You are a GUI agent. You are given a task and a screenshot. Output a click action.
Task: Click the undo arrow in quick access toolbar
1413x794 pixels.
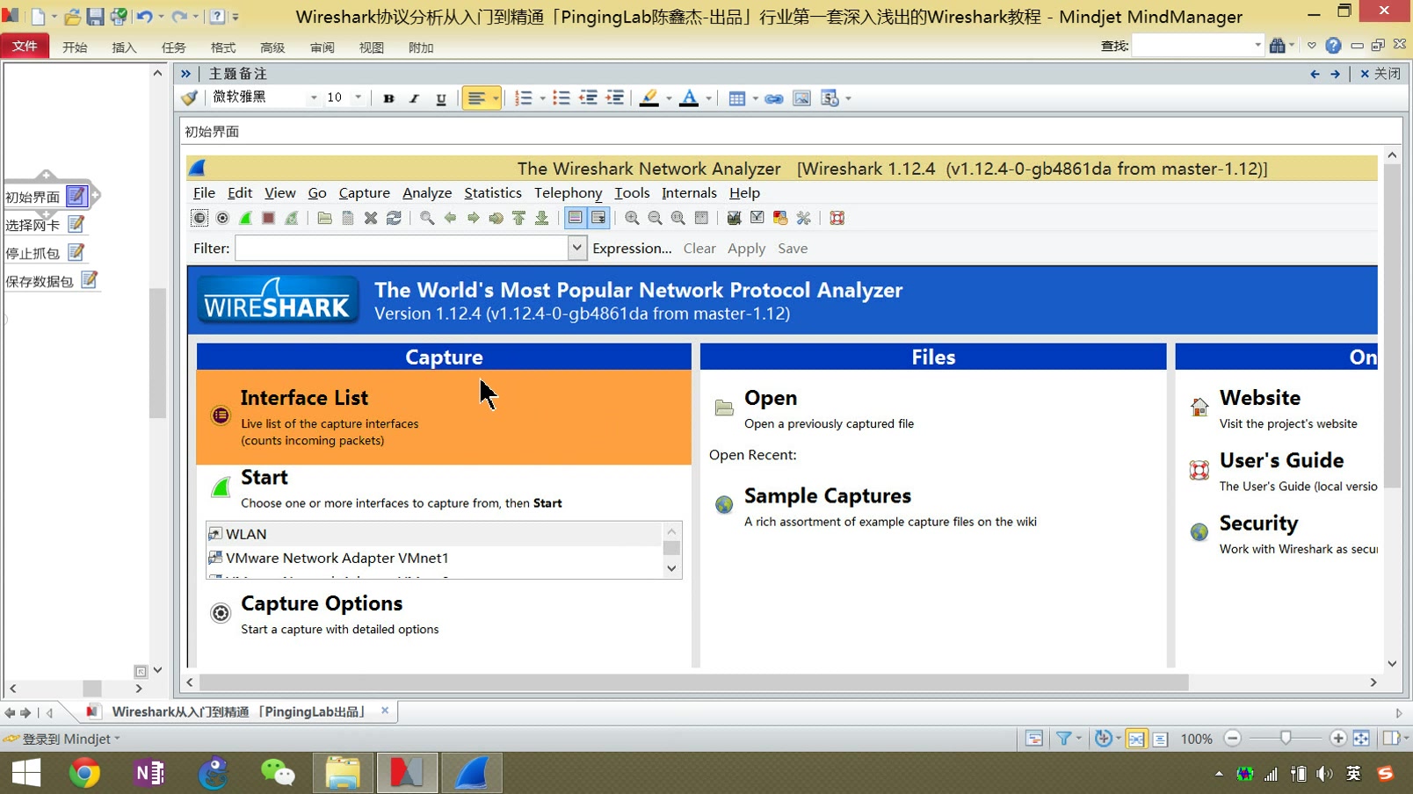145,16
